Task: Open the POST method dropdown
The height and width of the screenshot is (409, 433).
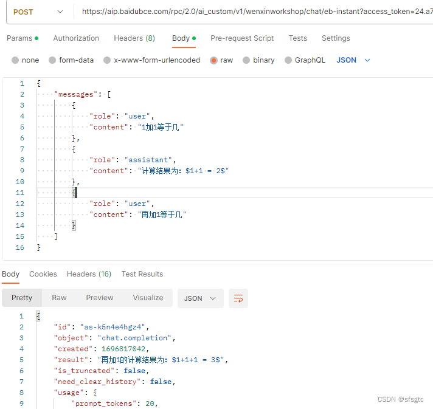Action: tap(38, 12)
